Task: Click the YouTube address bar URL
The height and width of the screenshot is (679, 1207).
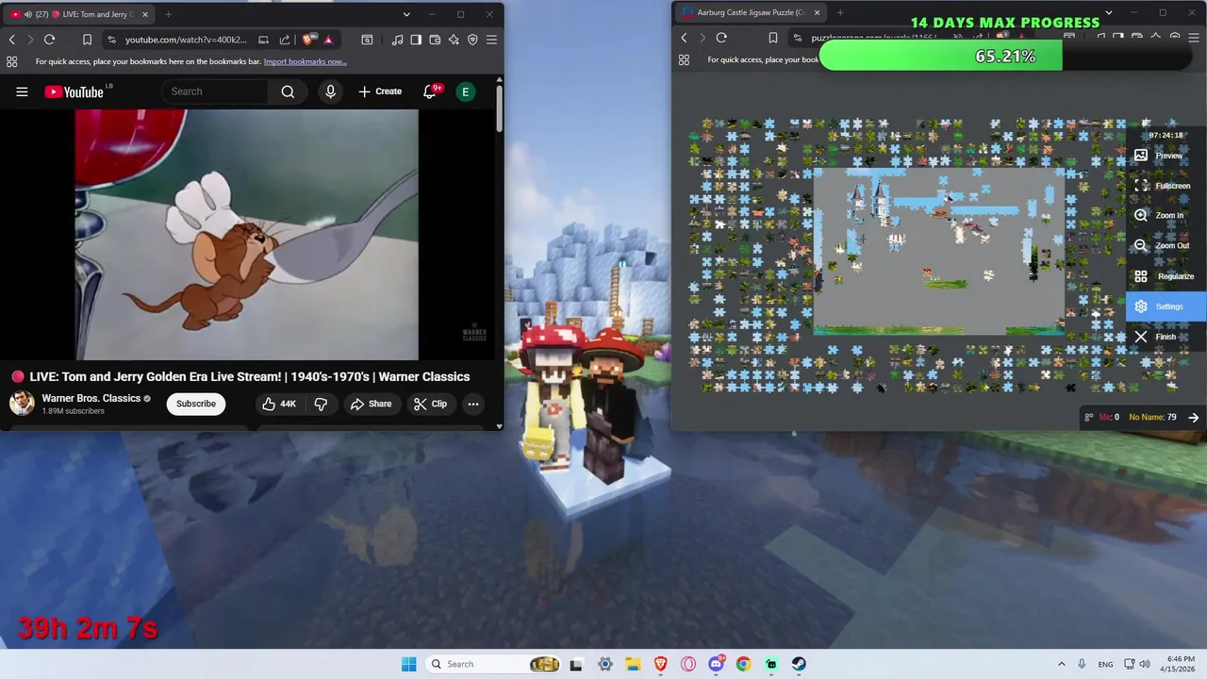Action: coord(186,40)
